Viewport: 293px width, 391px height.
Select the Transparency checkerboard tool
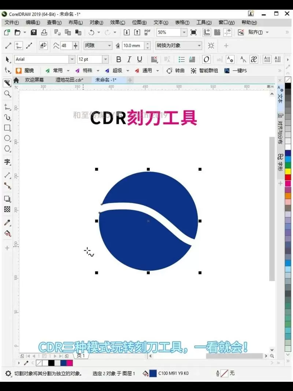pyautogui.click(x=7, y=209)
